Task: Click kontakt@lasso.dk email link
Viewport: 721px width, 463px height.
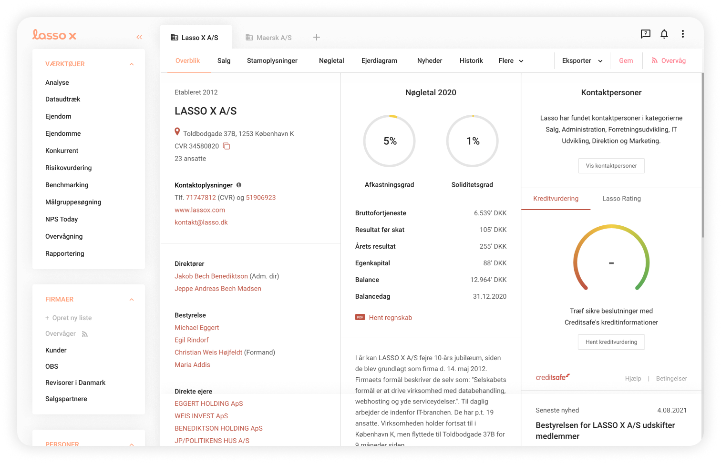Action: [201, 222]
